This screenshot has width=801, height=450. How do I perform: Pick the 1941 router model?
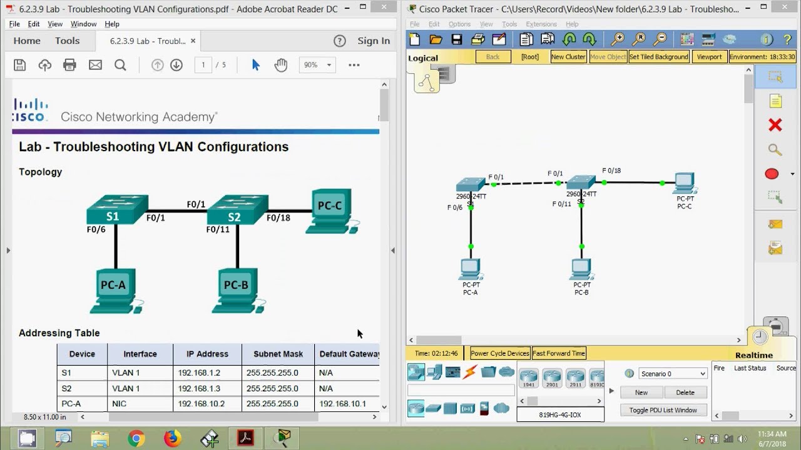coord(529,378)
